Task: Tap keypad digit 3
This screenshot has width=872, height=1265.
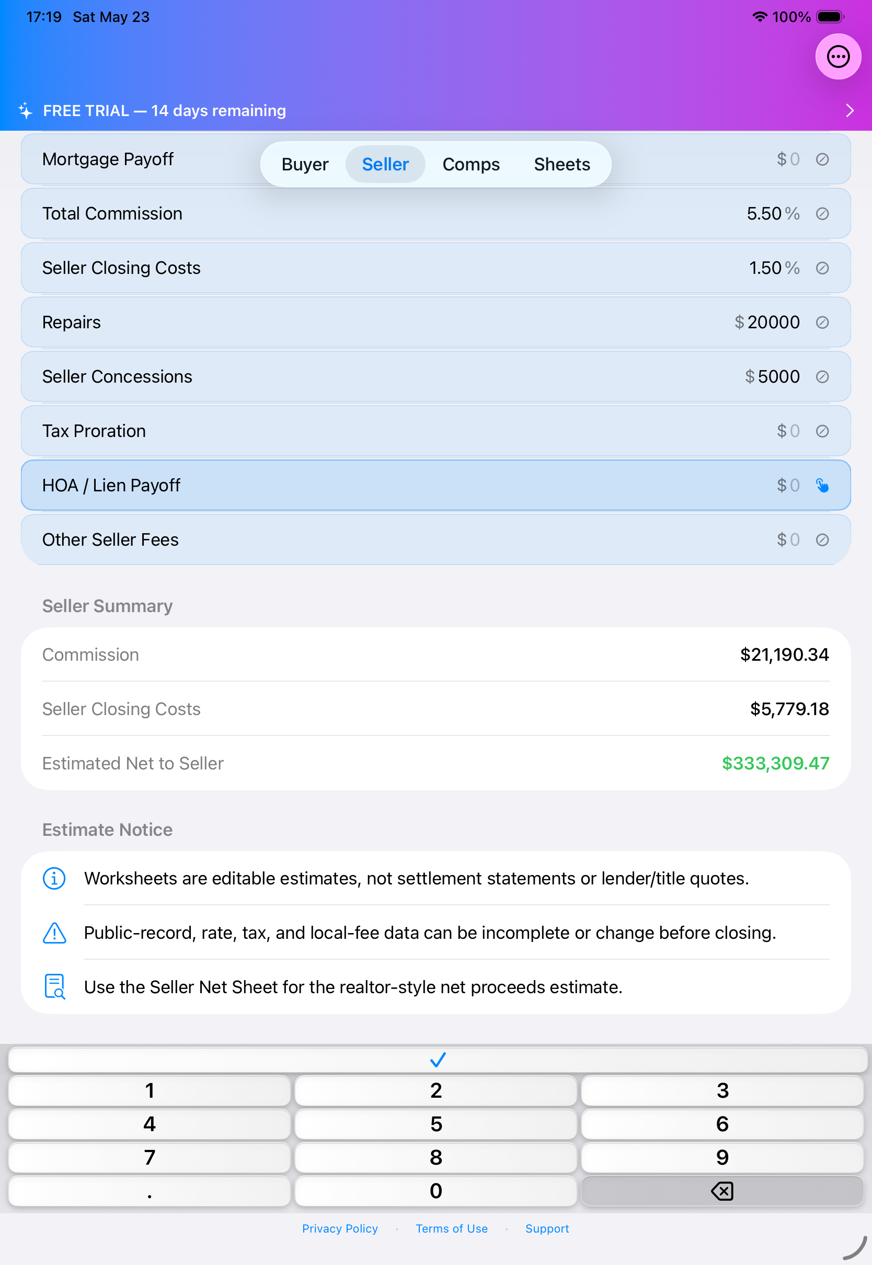Action: click(x=722, y=1090)
